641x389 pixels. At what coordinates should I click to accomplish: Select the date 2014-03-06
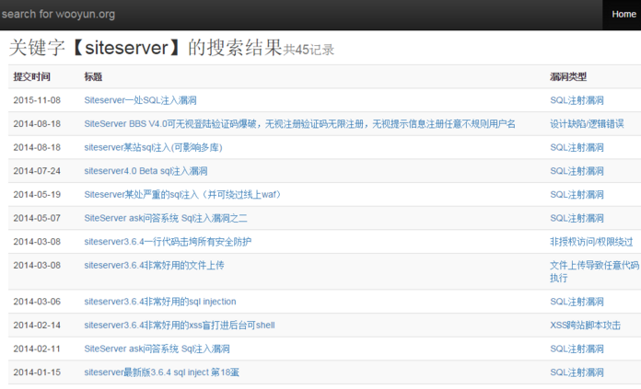pyautogui.click(x=37, y=302)
